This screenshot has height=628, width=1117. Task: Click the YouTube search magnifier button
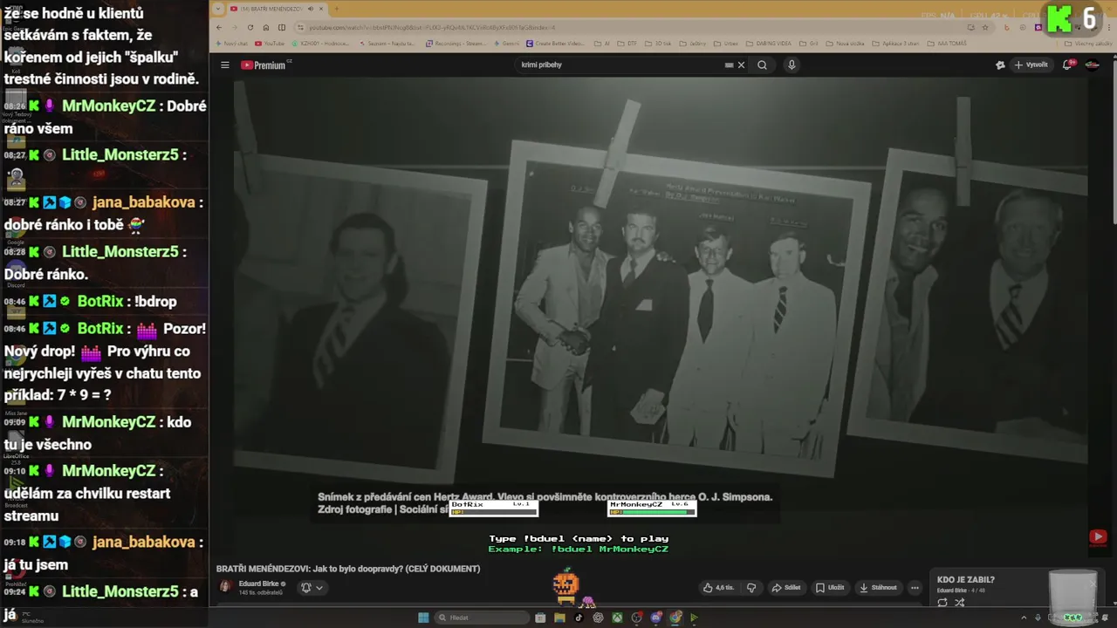point(762,65)
